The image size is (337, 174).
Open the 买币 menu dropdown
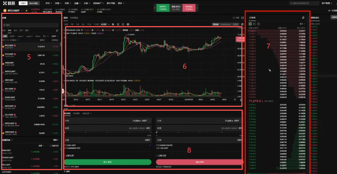tap(48, 3)
